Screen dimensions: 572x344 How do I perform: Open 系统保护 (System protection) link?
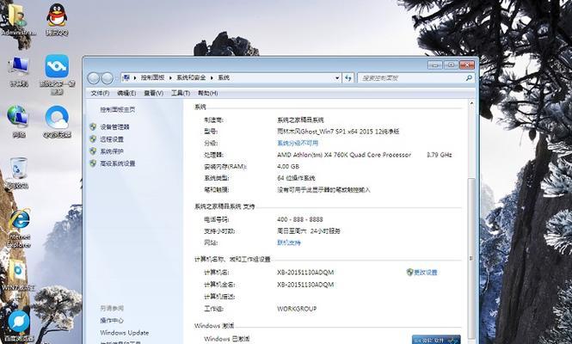[112, 151]
